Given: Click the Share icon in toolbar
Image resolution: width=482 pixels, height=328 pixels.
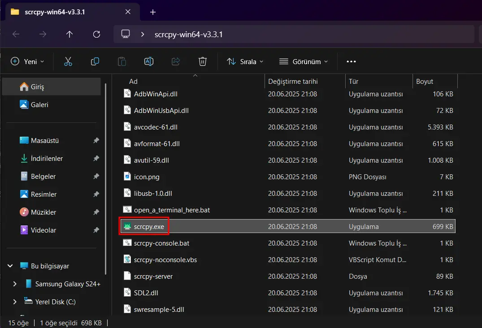Looking at the screenshot, I should pos(175,61).
